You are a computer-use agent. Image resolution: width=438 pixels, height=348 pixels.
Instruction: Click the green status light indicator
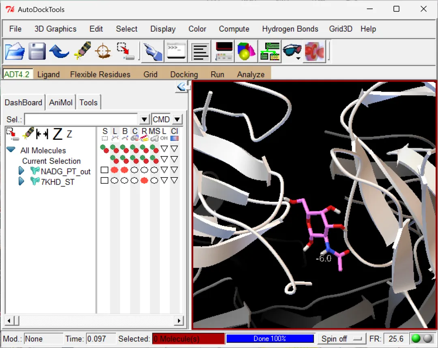click(x=416, y=339)
